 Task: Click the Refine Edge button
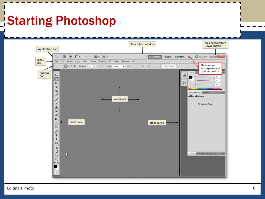point(169,66)
